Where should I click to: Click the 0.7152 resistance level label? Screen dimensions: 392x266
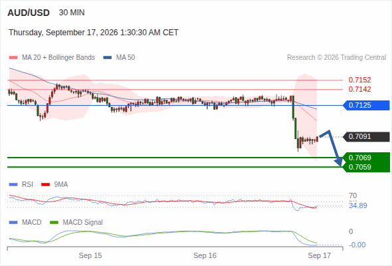pyautogui.click(x=359, y=80)
